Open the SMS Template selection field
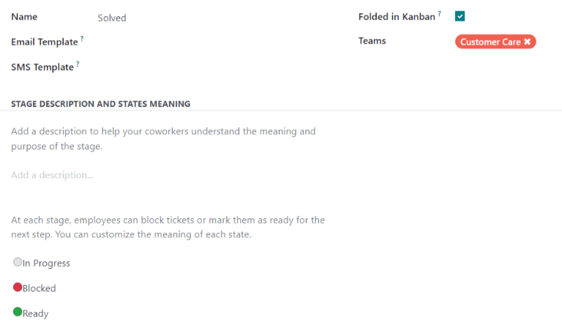This screenshot has width=562, height=328. click(x=212, y=67)
